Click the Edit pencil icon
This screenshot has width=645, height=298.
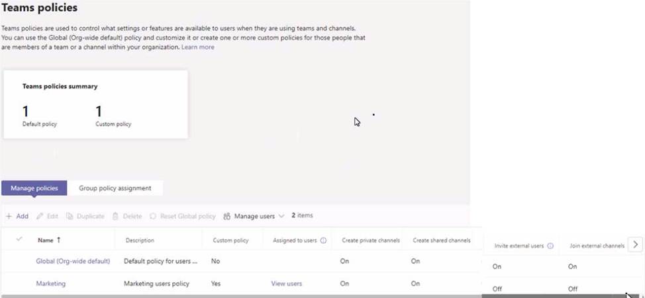click(40, 216)
